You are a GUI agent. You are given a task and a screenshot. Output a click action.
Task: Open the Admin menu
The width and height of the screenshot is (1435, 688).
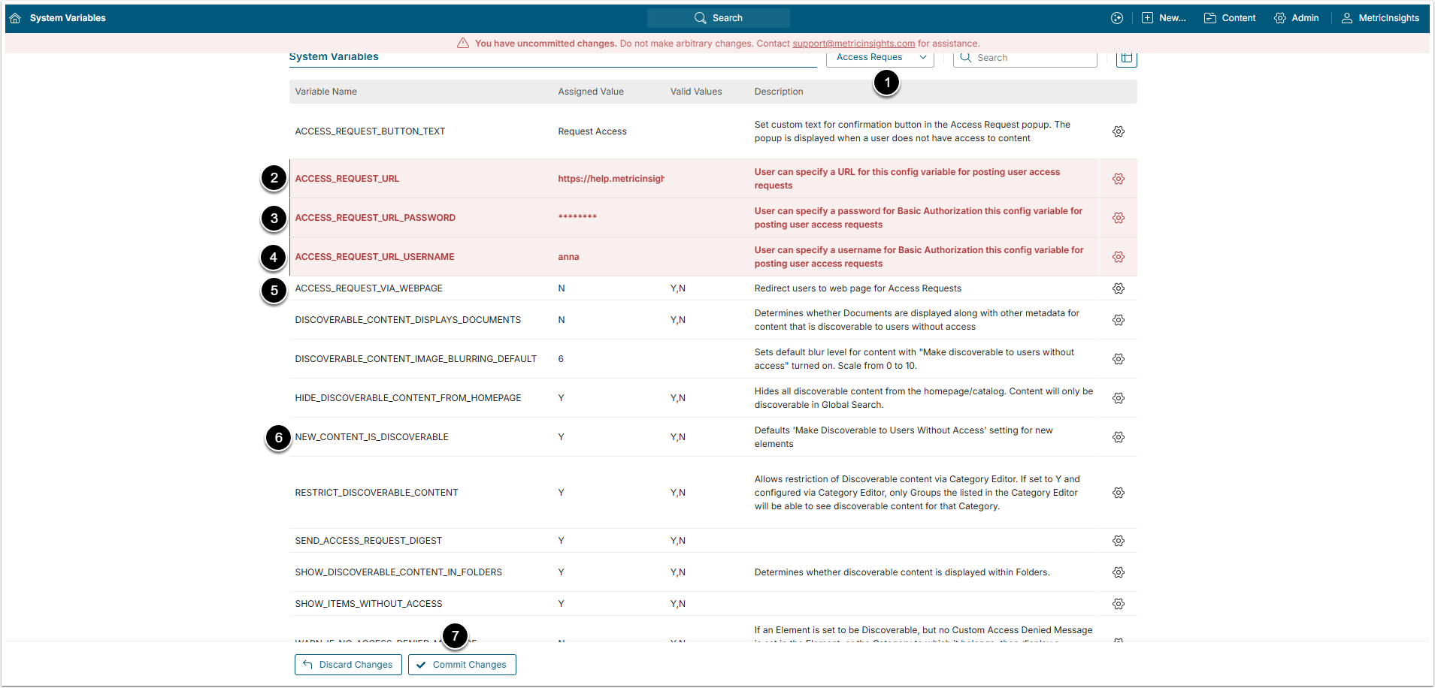coord(1296,18)
